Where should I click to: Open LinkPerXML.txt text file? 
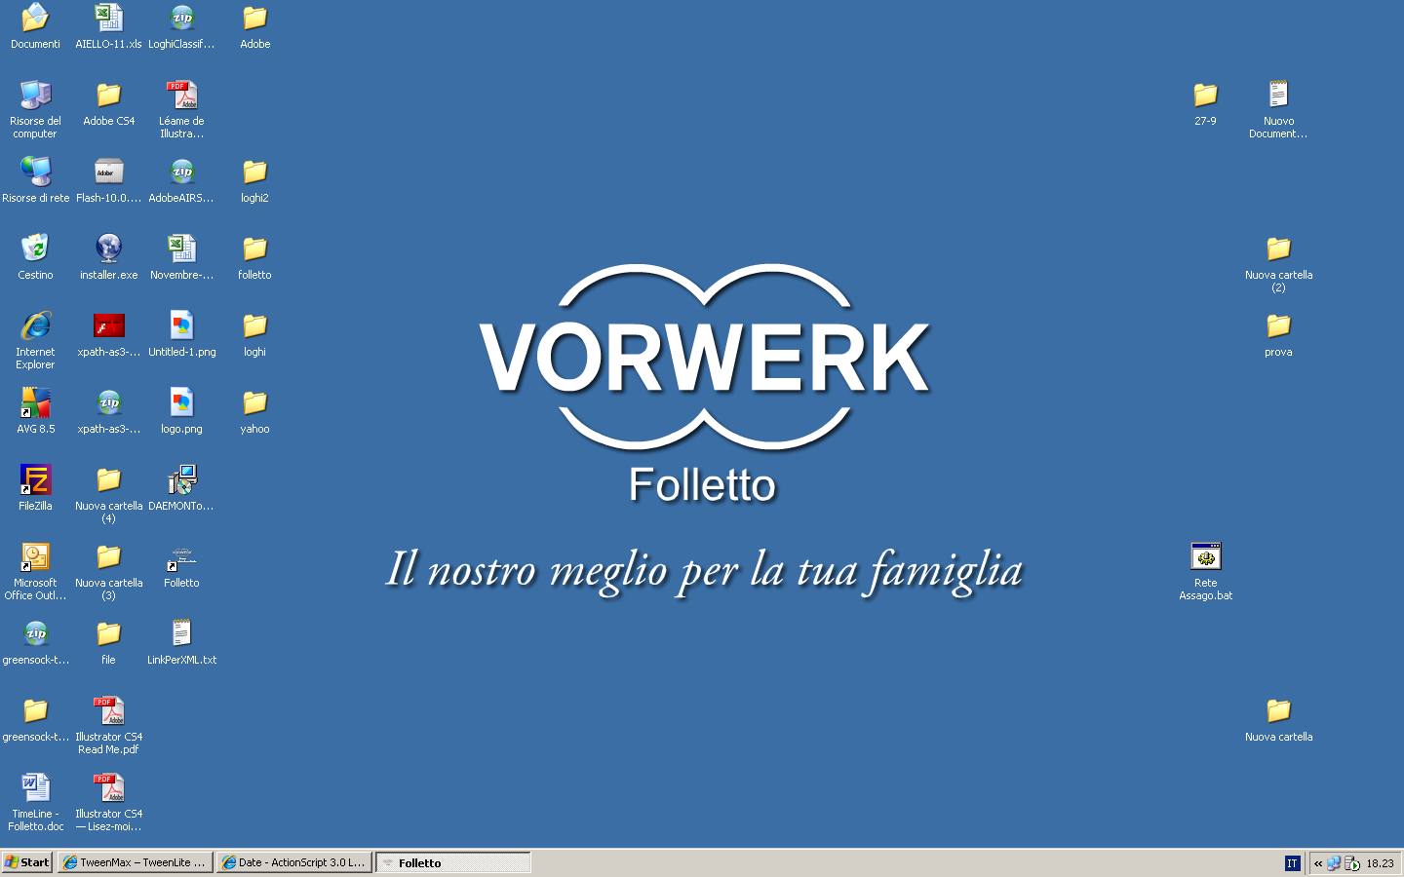coord(181,633)
